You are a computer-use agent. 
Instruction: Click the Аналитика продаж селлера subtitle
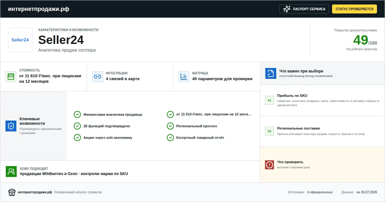pyautogui.click(x=67, y=50)
